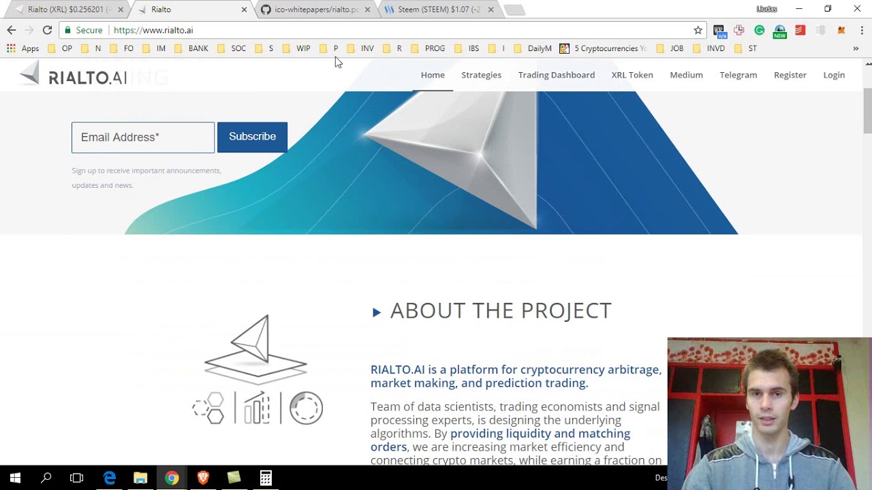Open the Chrome three-dot menu

click(x=862, y=30)
